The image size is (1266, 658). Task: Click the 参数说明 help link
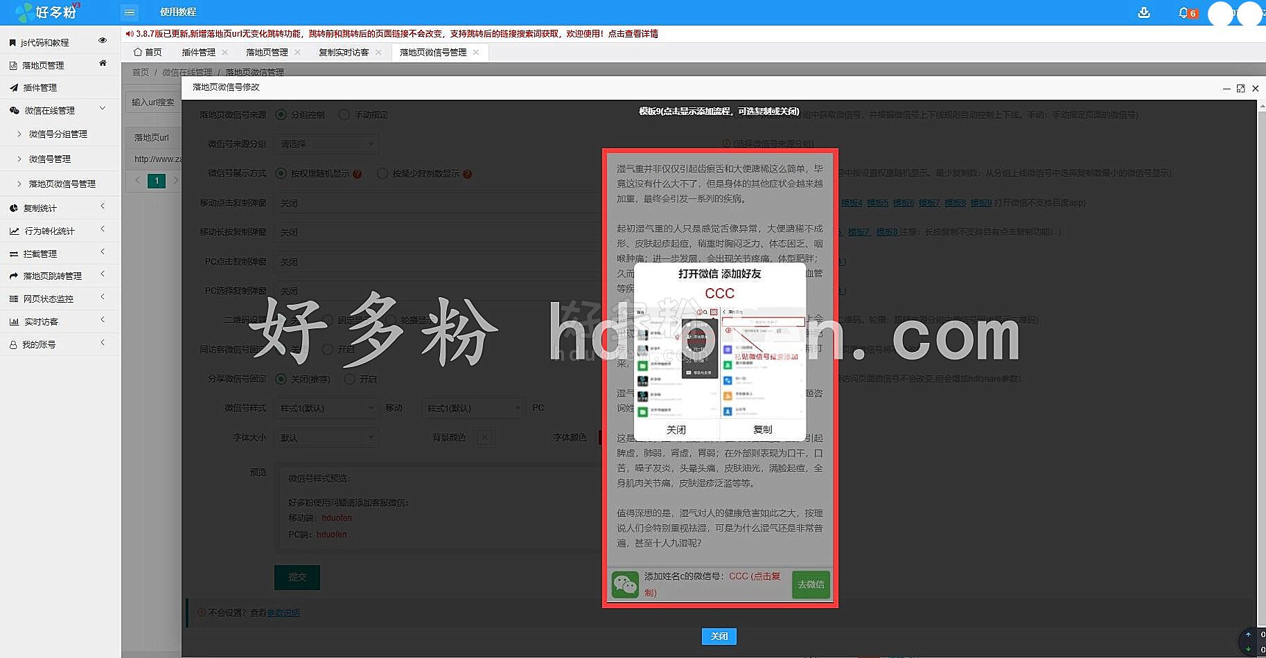(x=283, y=613)
